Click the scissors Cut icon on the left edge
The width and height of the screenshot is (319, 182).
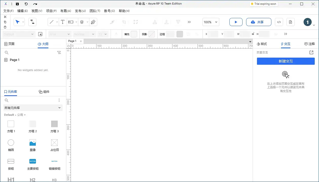click(x=5, y=17)
